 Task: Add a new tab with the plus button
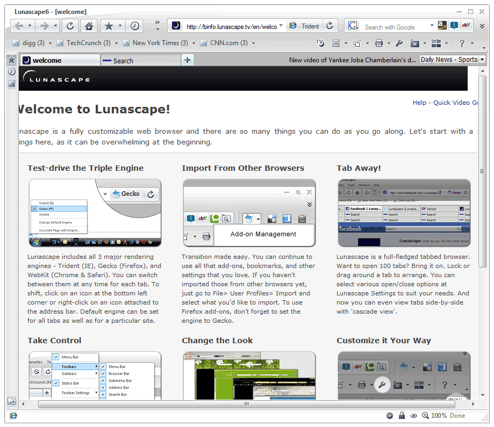tap(188, 60)
